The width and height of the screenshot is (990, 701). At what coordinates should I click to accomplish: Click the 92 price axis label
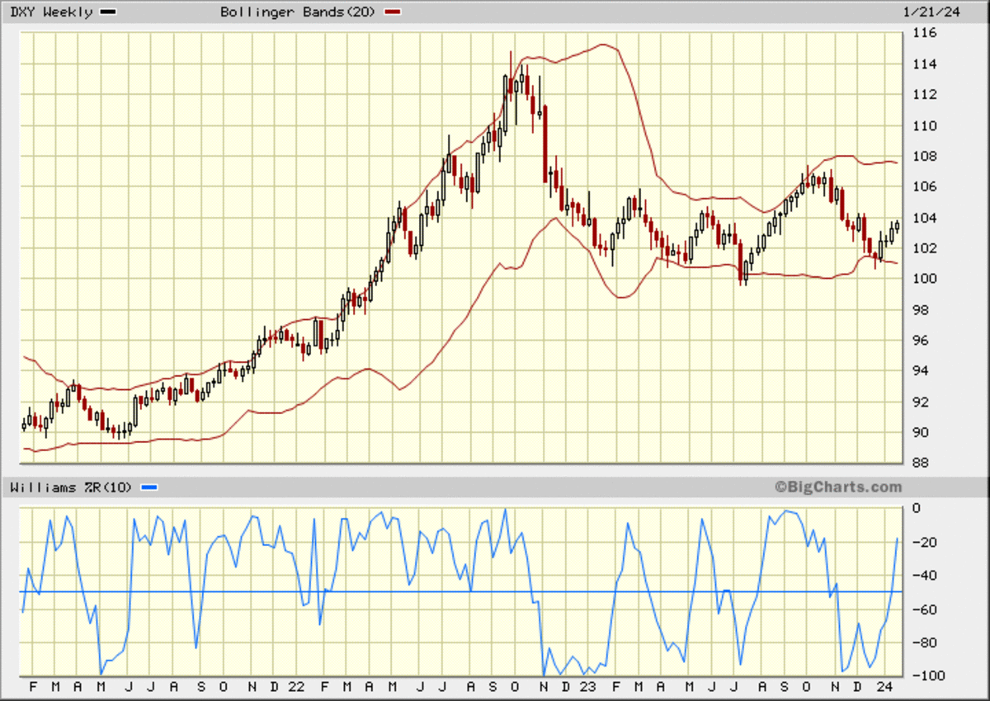coord(920,402)
